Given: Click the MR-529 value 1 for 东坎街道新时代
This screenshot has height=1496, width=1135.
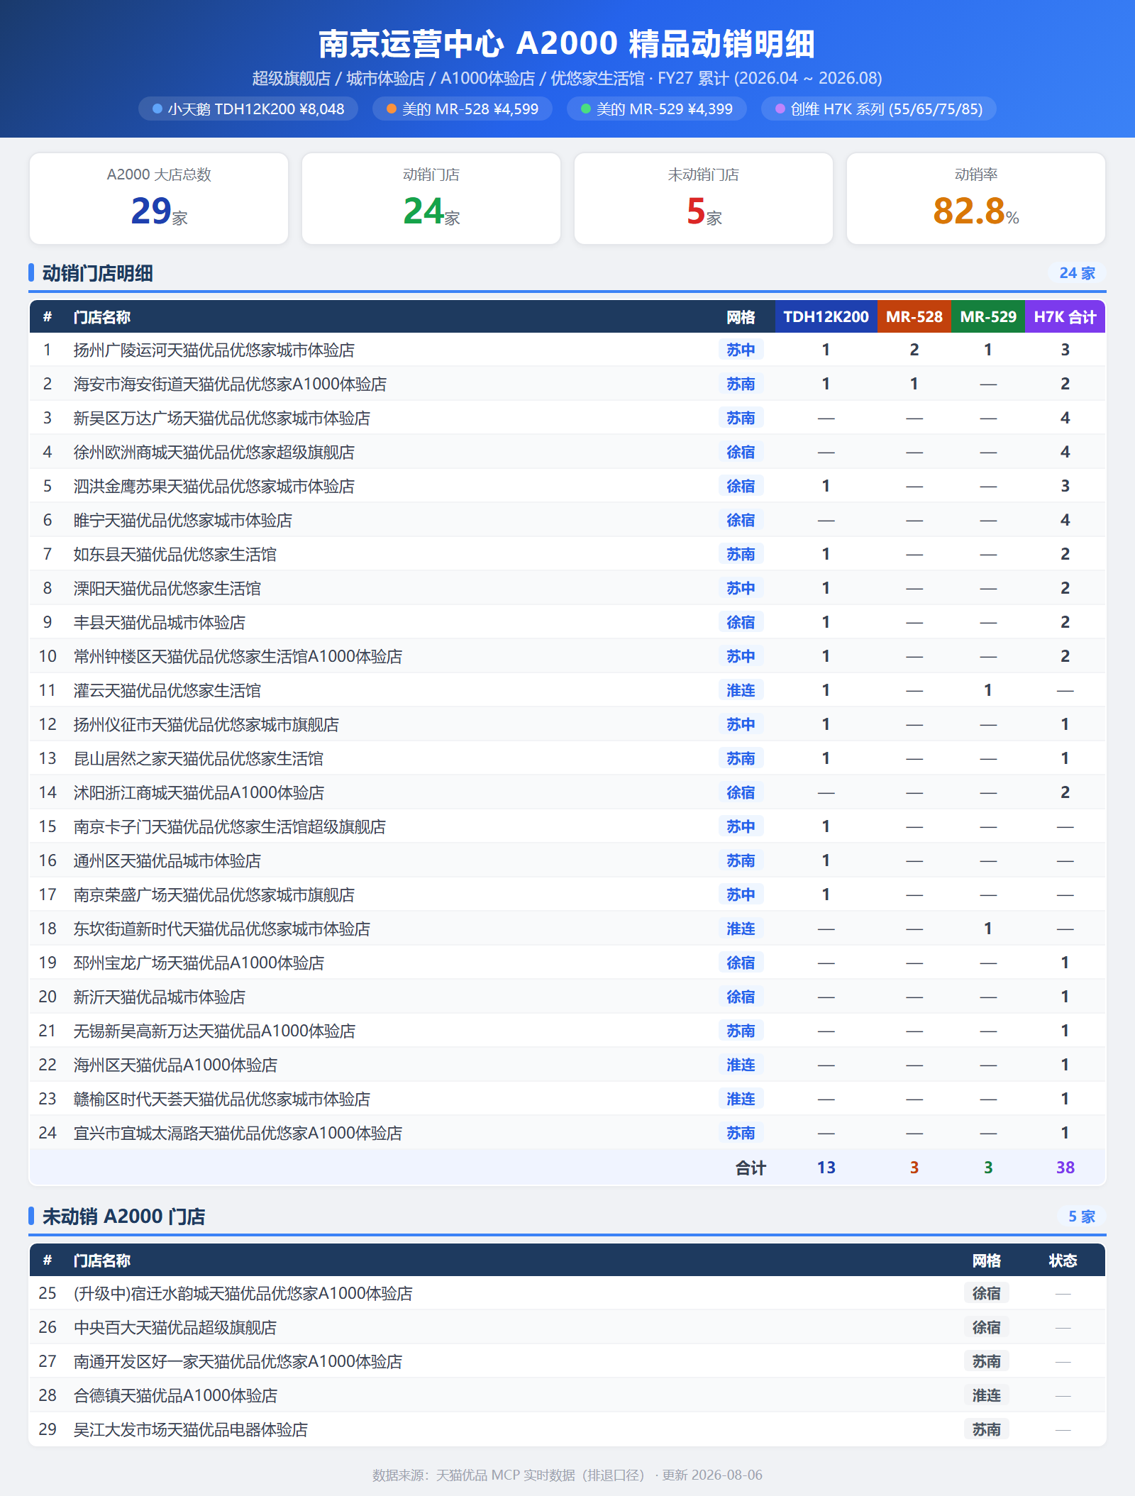Looking at the screenshot, I should 988,929.
